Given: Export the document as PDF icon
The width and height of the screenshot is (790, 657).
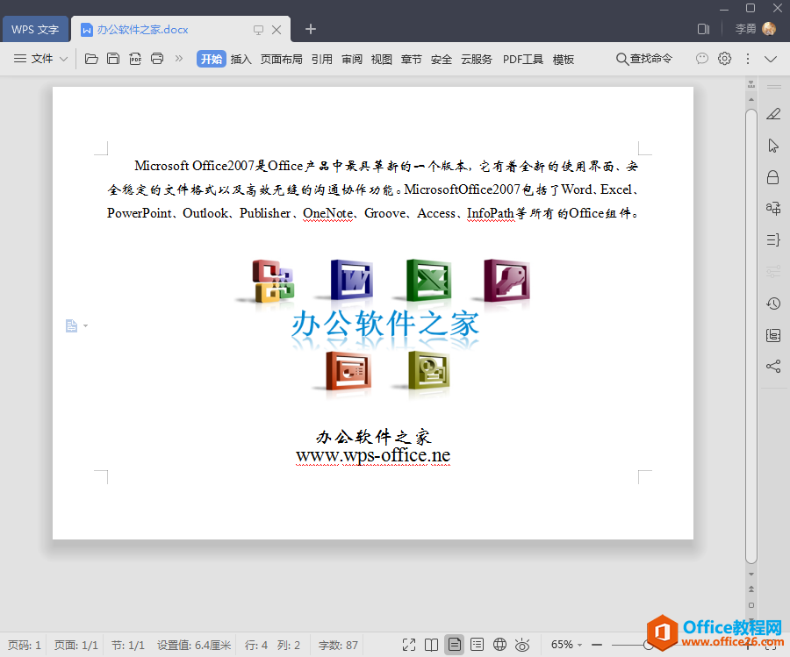Looking at the screenshot, I should tap(135, 59).
